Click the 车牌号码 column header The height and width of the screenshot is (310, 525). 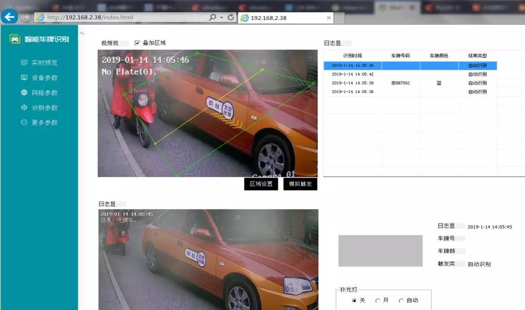401,55
